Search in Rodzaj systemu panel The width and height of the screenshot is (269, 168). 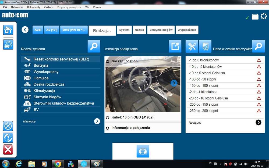click(x=94, y=46)
